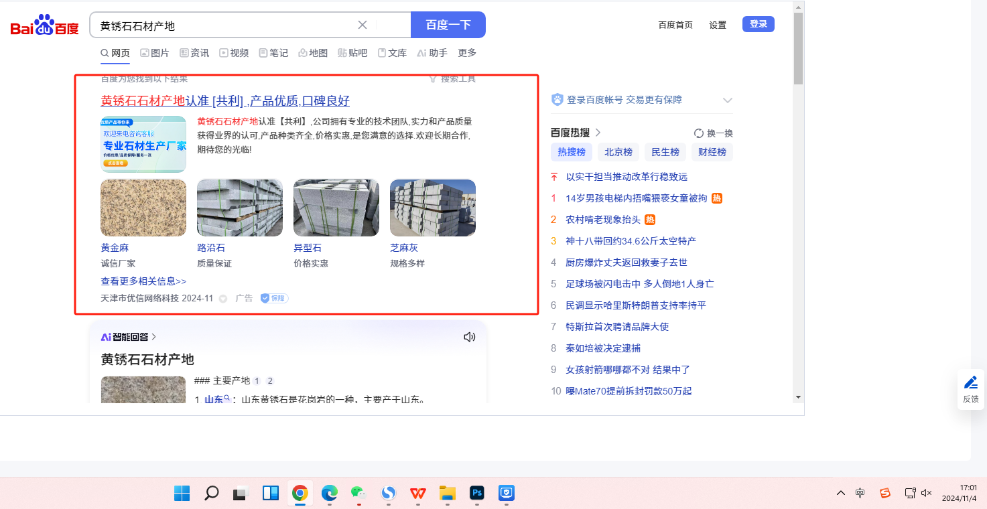Image resolution: width=987 pixels, height=509 pixels.
Task: Switch to the 民生榜 tab
Action: 665,152
